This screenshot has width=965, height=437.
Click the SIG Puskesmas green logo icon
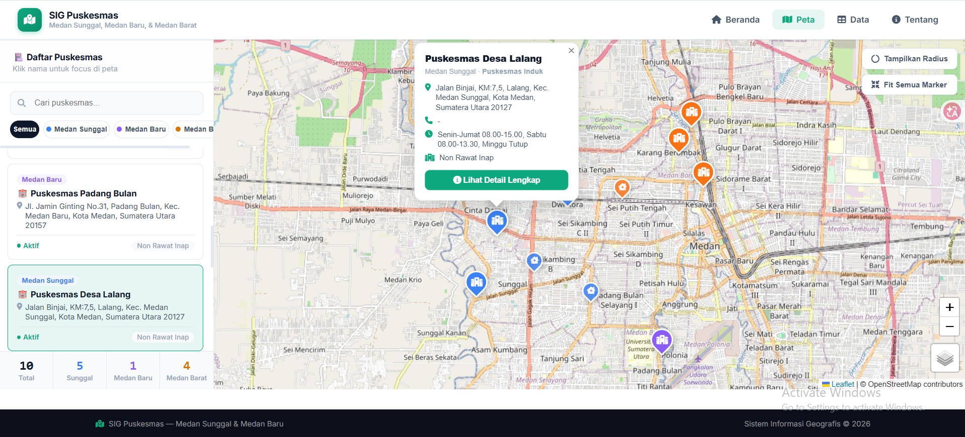tap(30, 20)
